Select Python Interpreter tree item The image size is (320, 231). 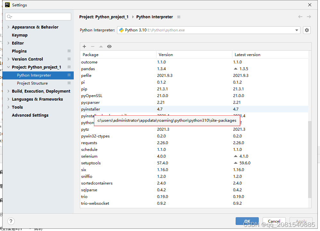tap(38, 75)
